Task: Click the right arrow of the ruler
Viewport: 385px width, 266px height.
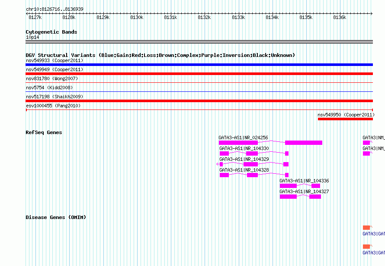Action: (x=372, y=13)
